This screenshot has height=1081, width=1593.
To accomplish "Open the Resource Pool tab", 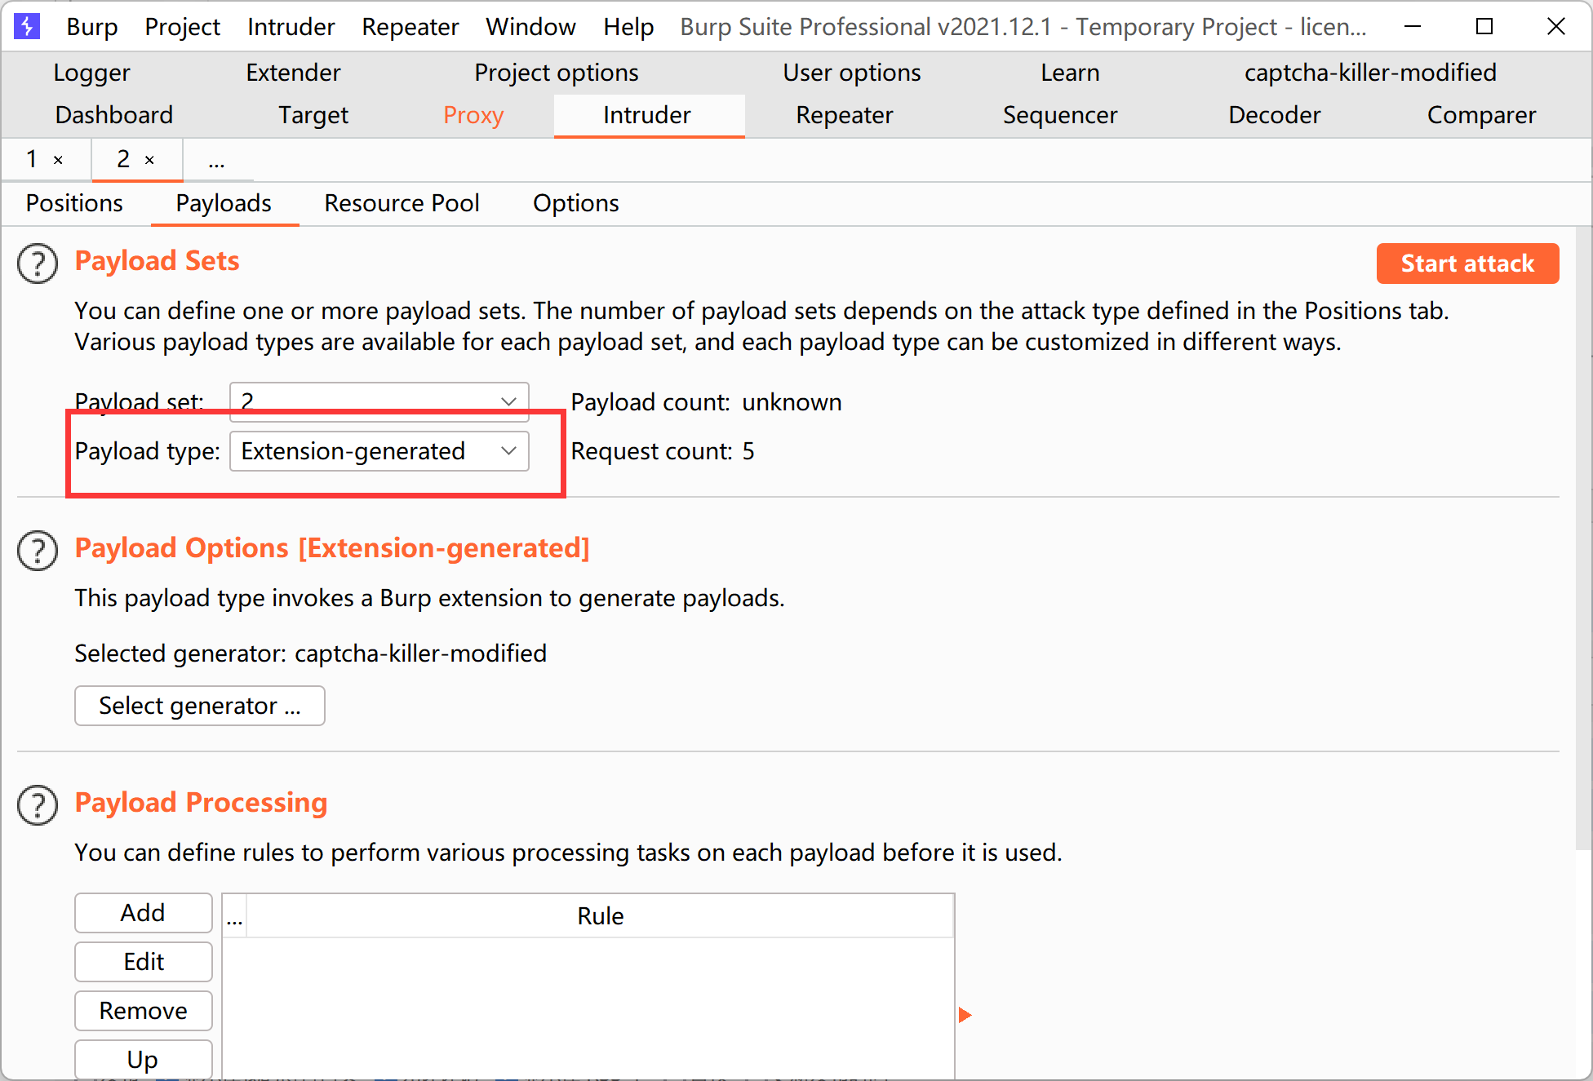I will tap(402, 203).
